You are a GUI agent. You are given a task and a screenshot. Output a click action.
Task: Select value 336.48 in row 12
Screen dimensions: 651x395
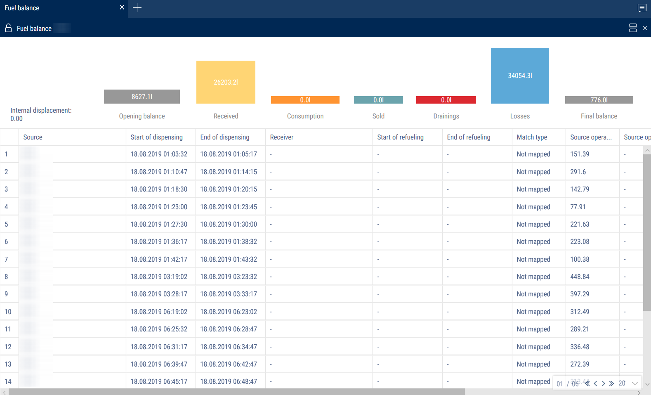pyautogui.click(x=580, y=347)
